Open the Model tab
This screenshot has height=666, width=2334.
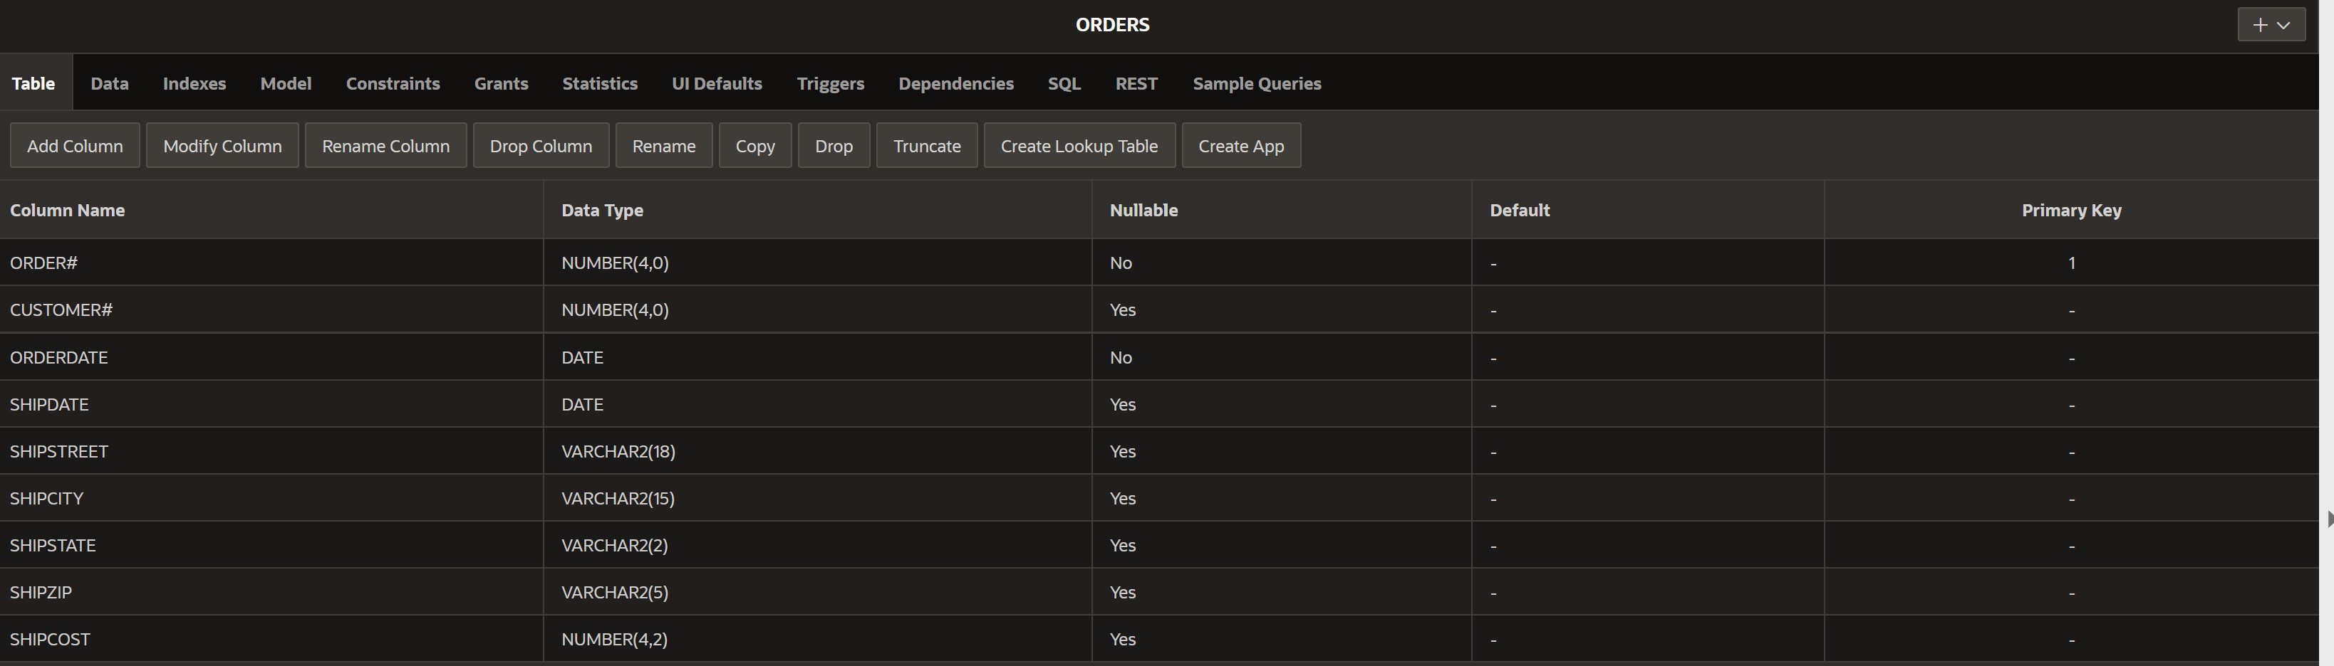tap(286, 83)
